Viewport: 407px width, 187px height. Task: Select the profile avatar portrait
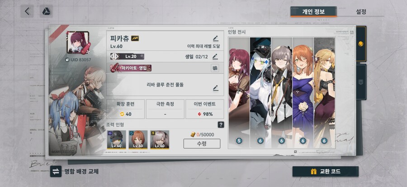click(78, 42)
